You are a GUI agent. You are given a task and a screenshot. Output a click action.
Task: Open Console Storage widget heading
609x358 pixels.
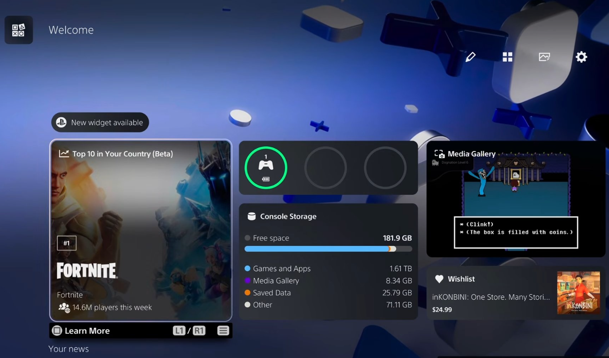[x=288, y=217]
